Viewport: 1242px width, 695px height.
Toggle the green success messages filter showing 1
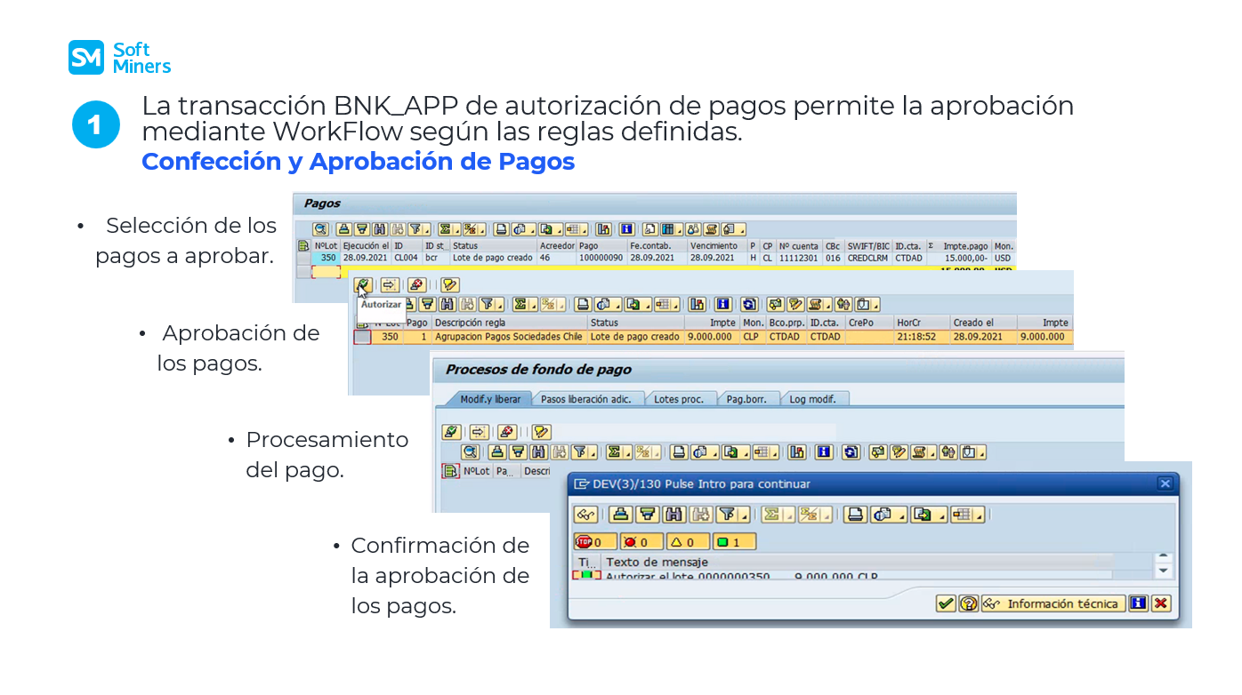pyautogui.click(x=734, y=541)
